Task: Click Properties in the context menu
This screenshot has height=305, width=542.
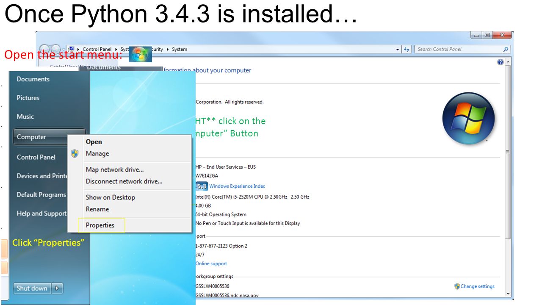Action: point(100,225)
